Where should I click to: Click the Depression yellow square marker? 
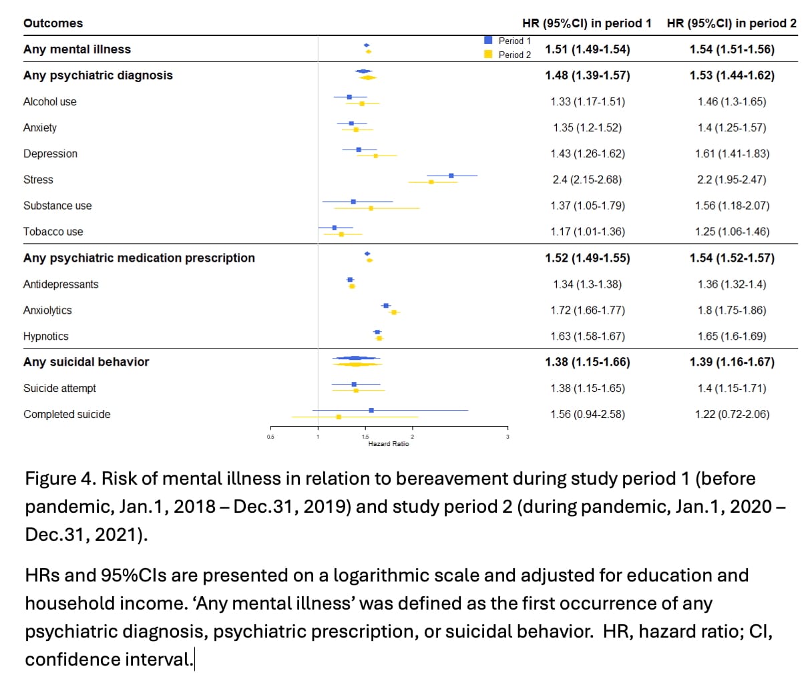click(375, 156)
